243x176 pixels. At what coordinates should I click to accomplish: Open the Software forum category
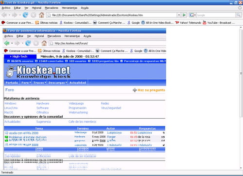click(42, 108)
